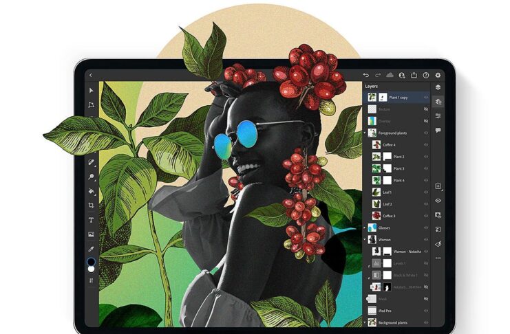Open the cloud sync status

point(390,76)
